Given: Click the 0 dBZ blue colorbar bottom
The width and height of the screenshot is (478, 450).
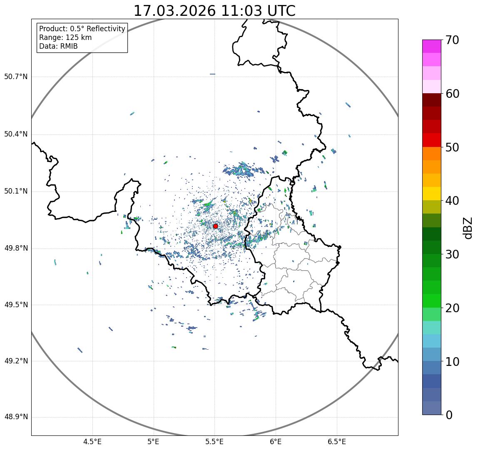Looking at the screenshot, I should (x=432, y=408).
